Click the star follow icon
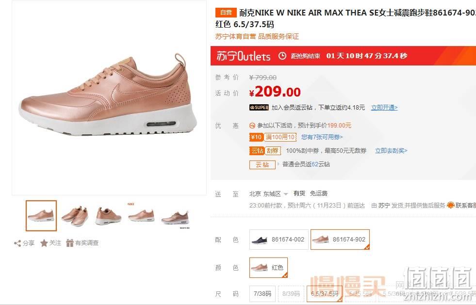 44,243
